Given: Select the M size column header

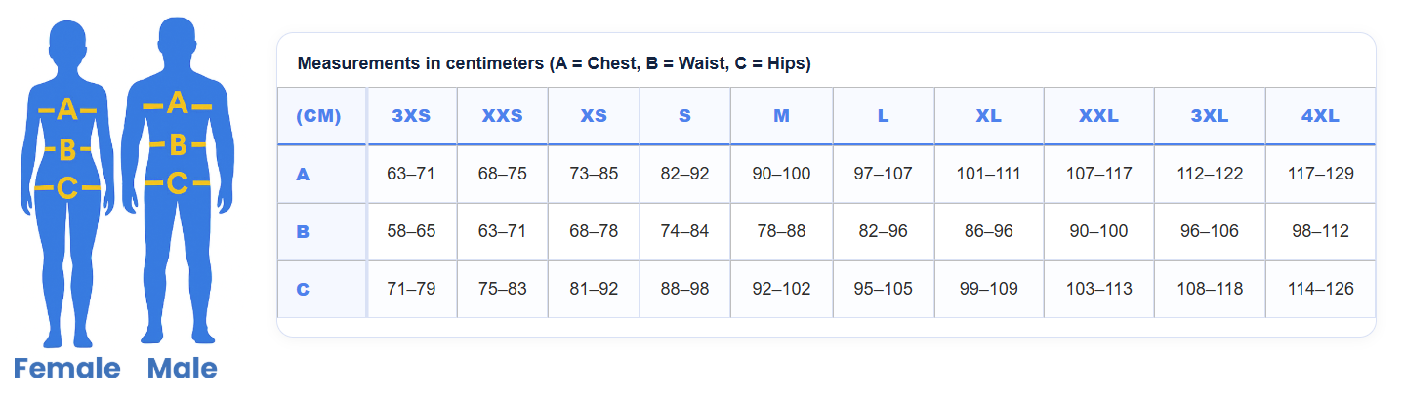Looking at the screenshot, I should pos(781,116).
